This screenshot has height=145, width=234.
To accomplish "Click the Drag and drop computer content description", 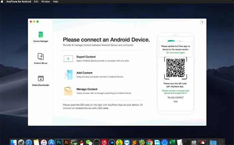I will pyautogui.click(x=100, y=77).
